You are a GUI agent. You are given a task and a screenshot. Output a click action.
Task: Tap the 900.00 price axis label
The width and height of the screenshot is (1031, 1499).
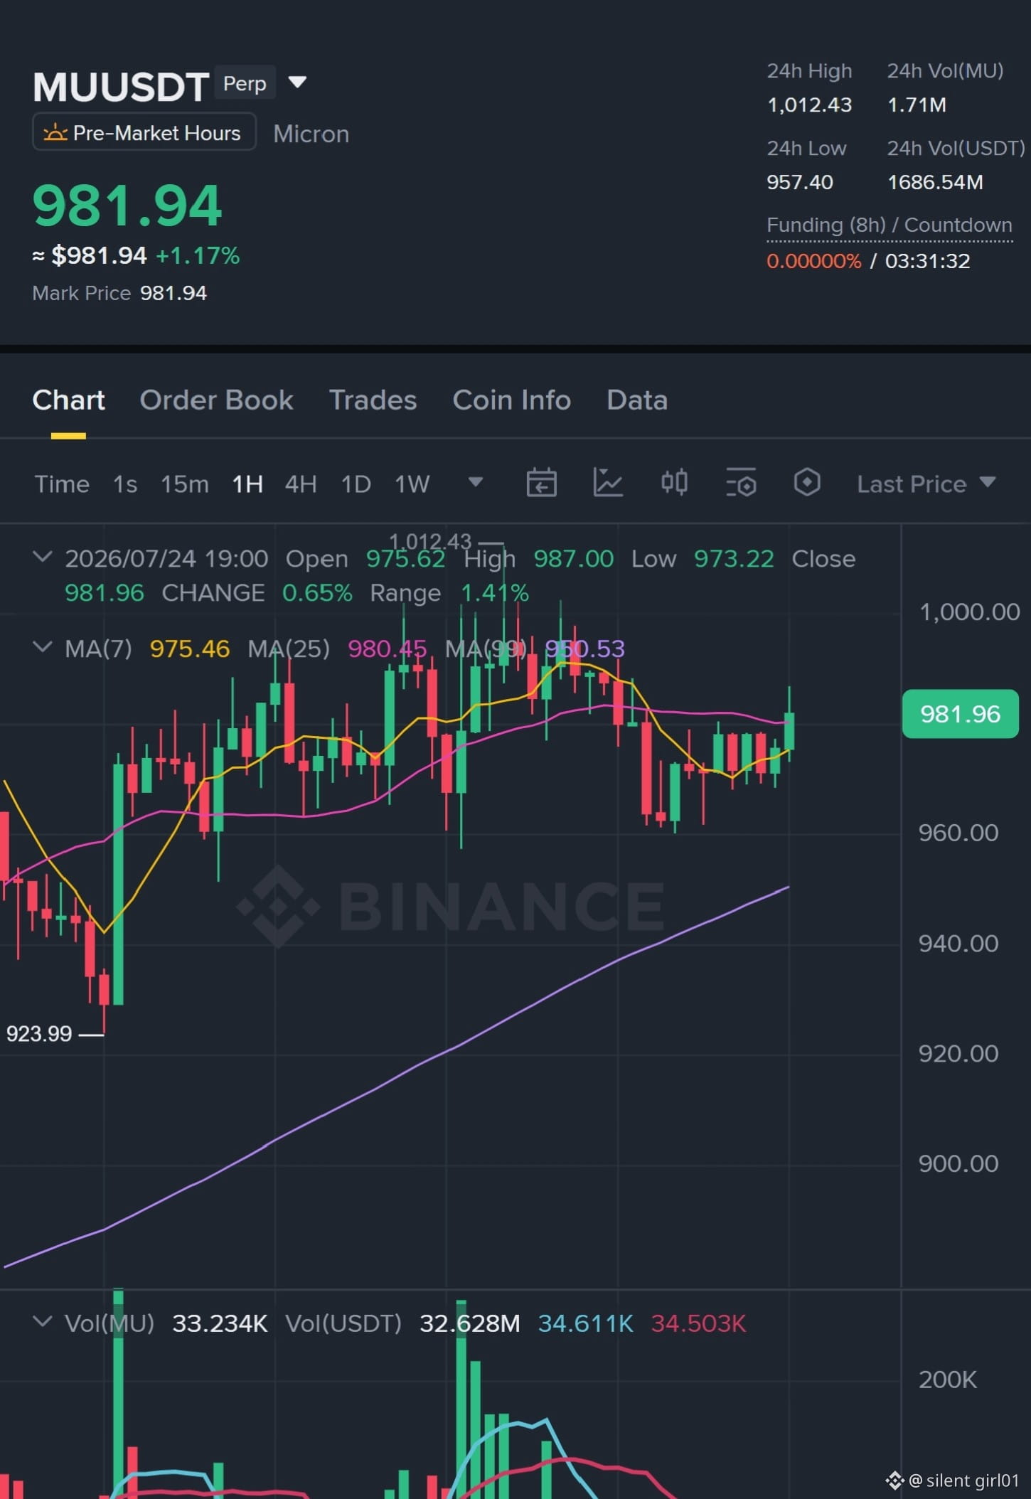pos(958,1164)
